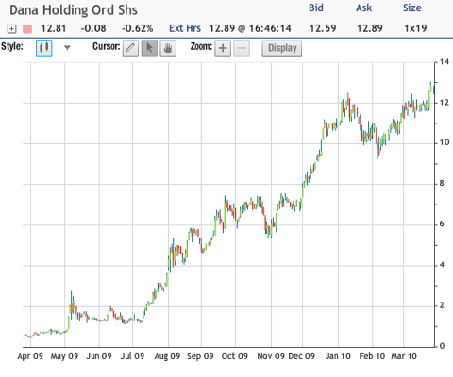The image size is (453, 377).
Task: Click the Size column header
Action: pos(412,8)
